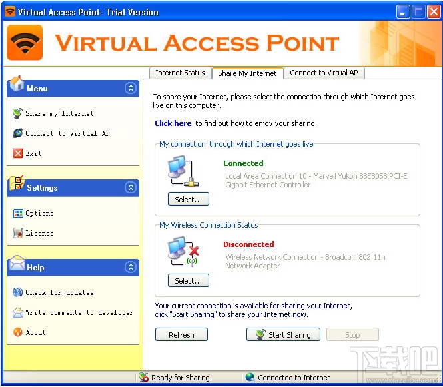Click the Ready for Sharing status icon
The image size is (443, 387).
point(143,377)
